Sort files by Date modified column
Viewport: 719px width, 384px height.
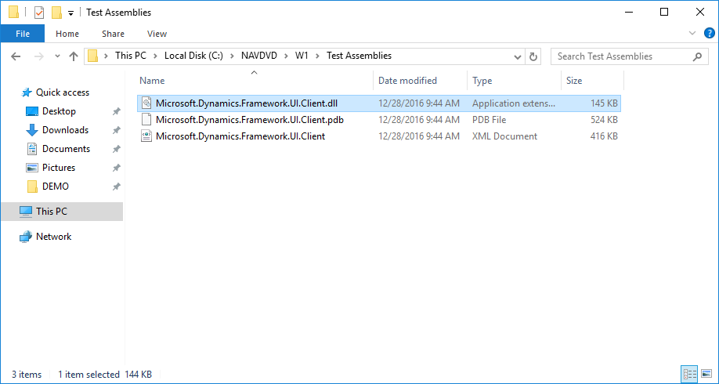(407, 81)
